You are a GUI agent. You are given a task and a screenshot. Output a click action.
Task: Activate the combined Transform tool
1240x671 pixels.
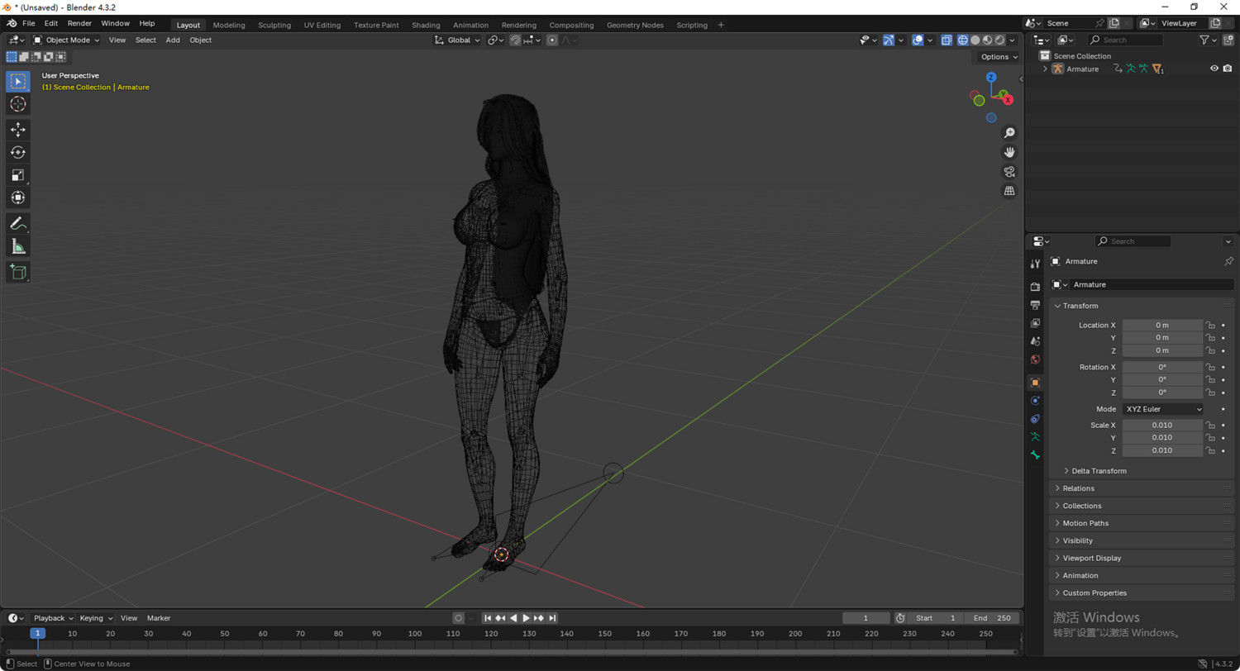tap(18, 197)
